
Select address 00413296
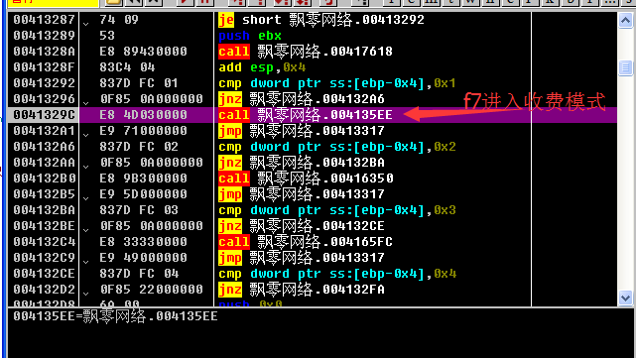(x=44, y=99)
